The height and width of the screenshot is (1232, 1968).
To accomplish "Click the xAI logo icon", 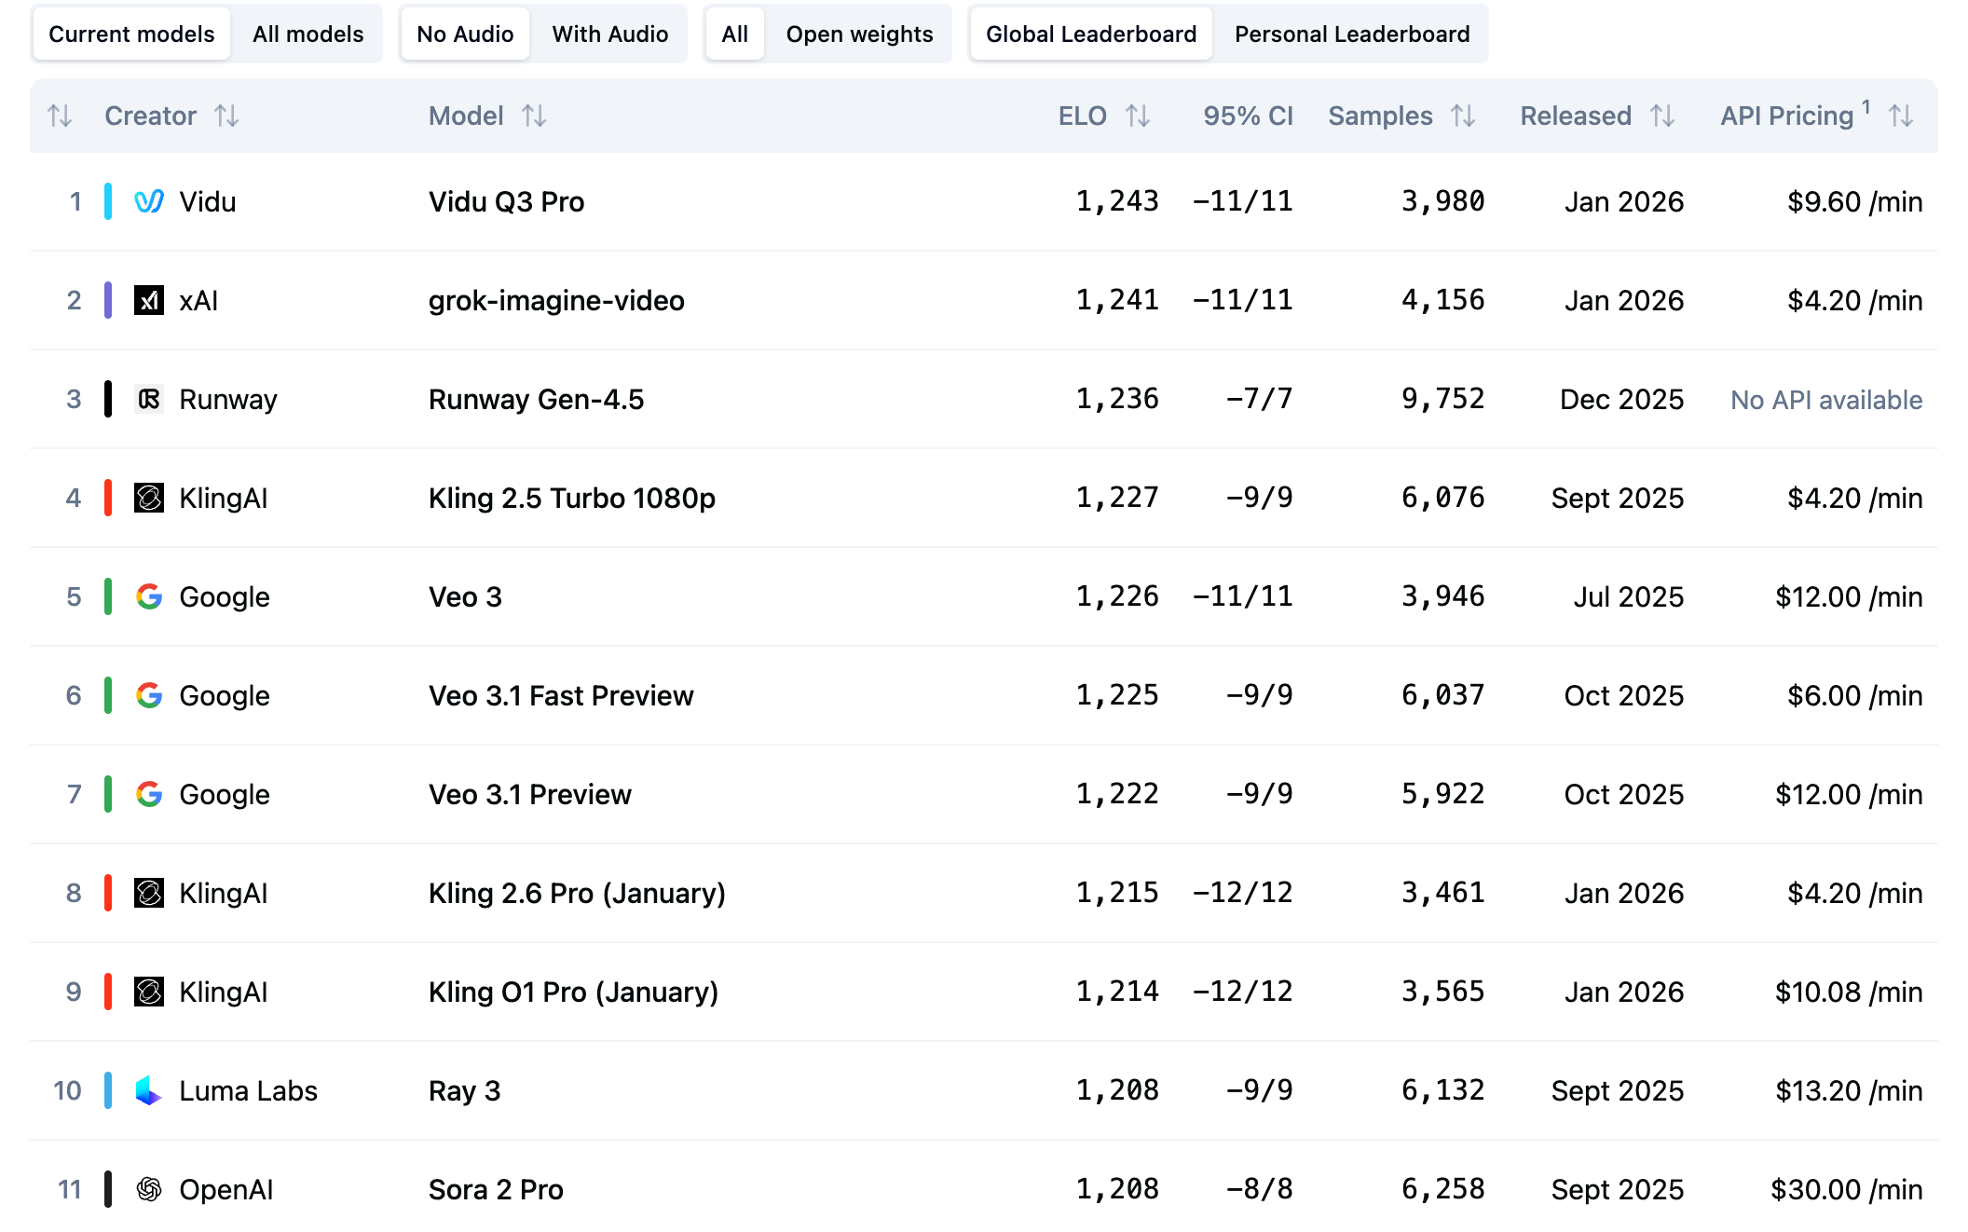I will point(149,300).
